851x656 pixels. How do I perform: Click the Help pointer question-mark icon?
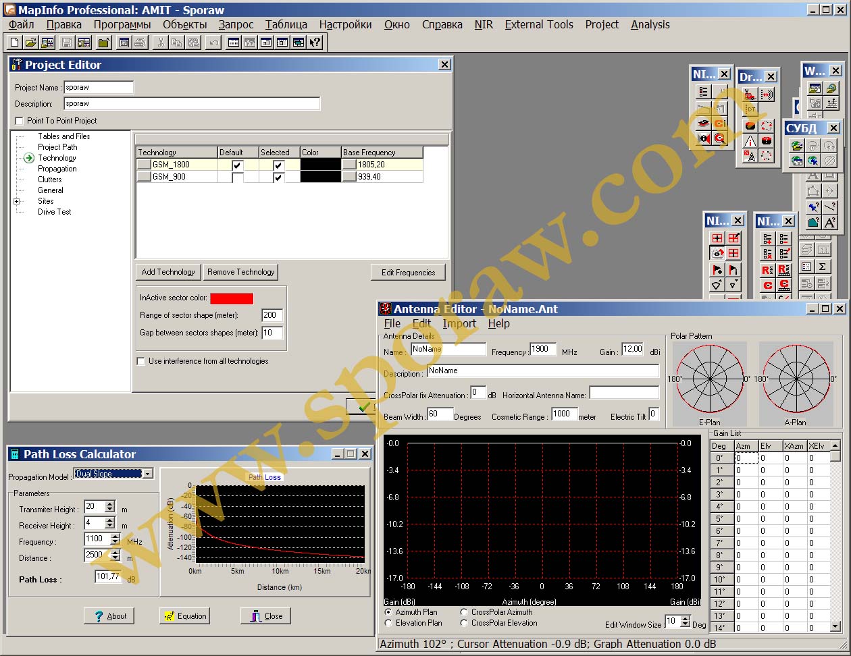point(315,43)
